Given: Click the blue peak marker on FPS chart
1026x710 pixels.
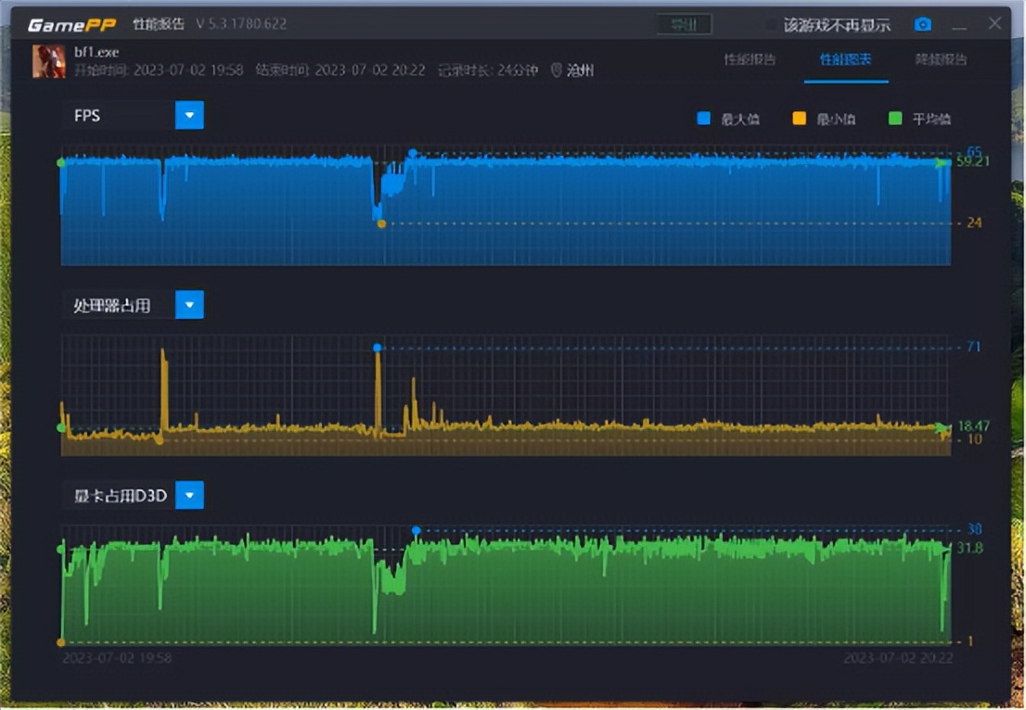Looking at the screenshot, I should [x=413, y=153].
